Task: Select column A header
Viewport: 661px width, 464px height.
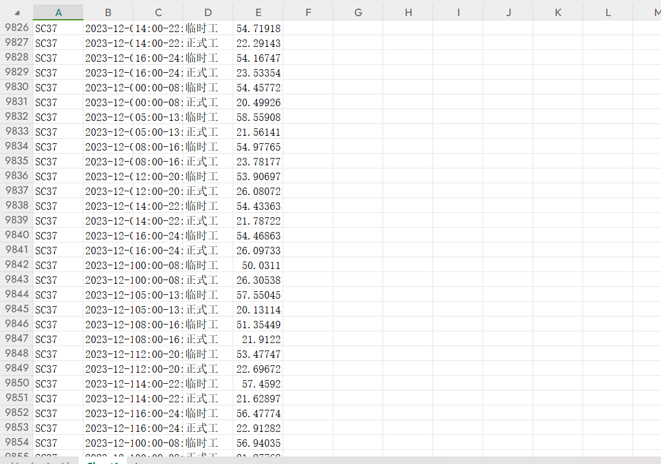Action: [x=58, y=12]
